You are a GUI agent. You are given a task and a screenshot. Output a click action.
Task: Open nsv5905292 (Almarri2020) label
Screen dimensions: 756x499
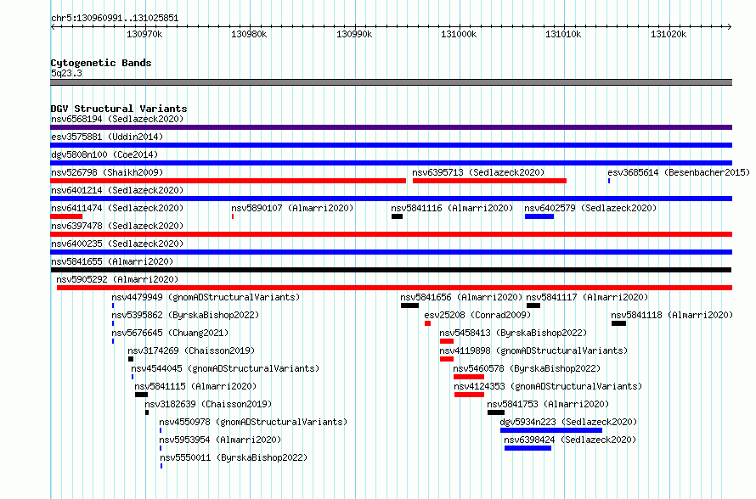point(117,279)
